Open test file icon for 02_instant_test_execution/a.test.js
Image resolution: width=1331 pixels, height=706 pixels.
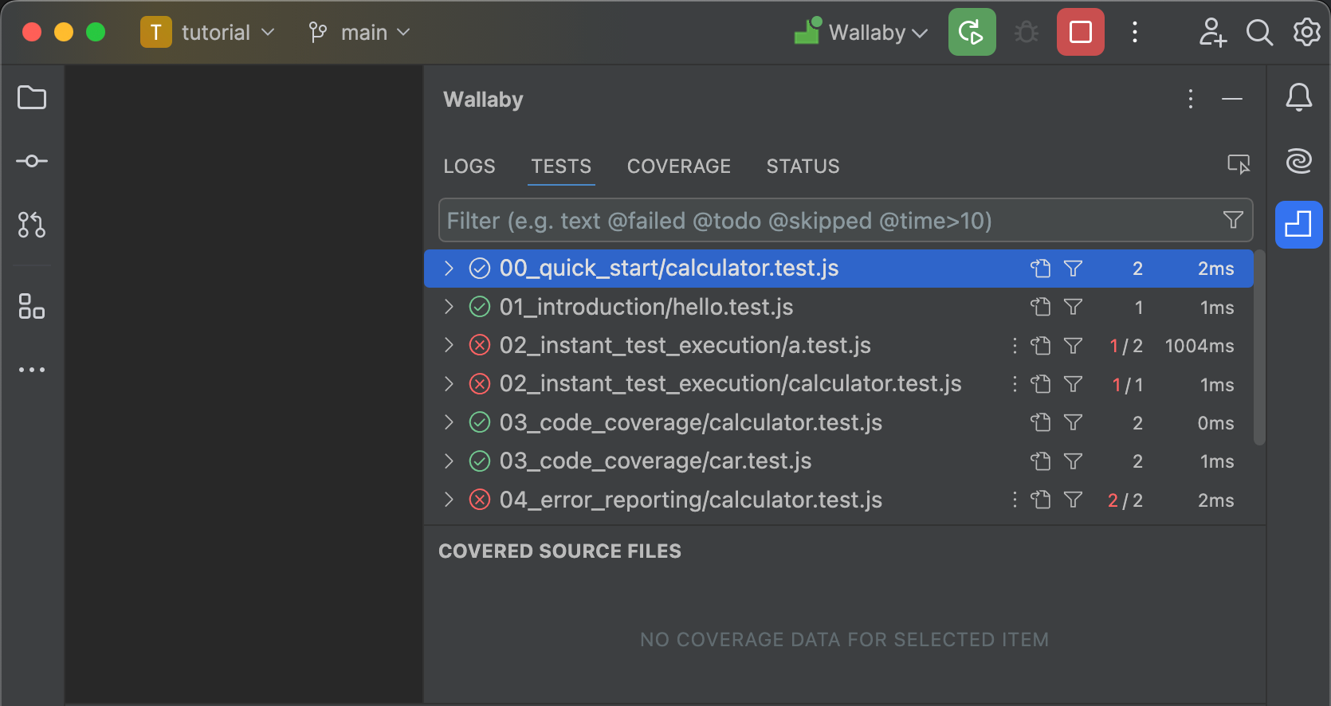[x=1041, y=345]
